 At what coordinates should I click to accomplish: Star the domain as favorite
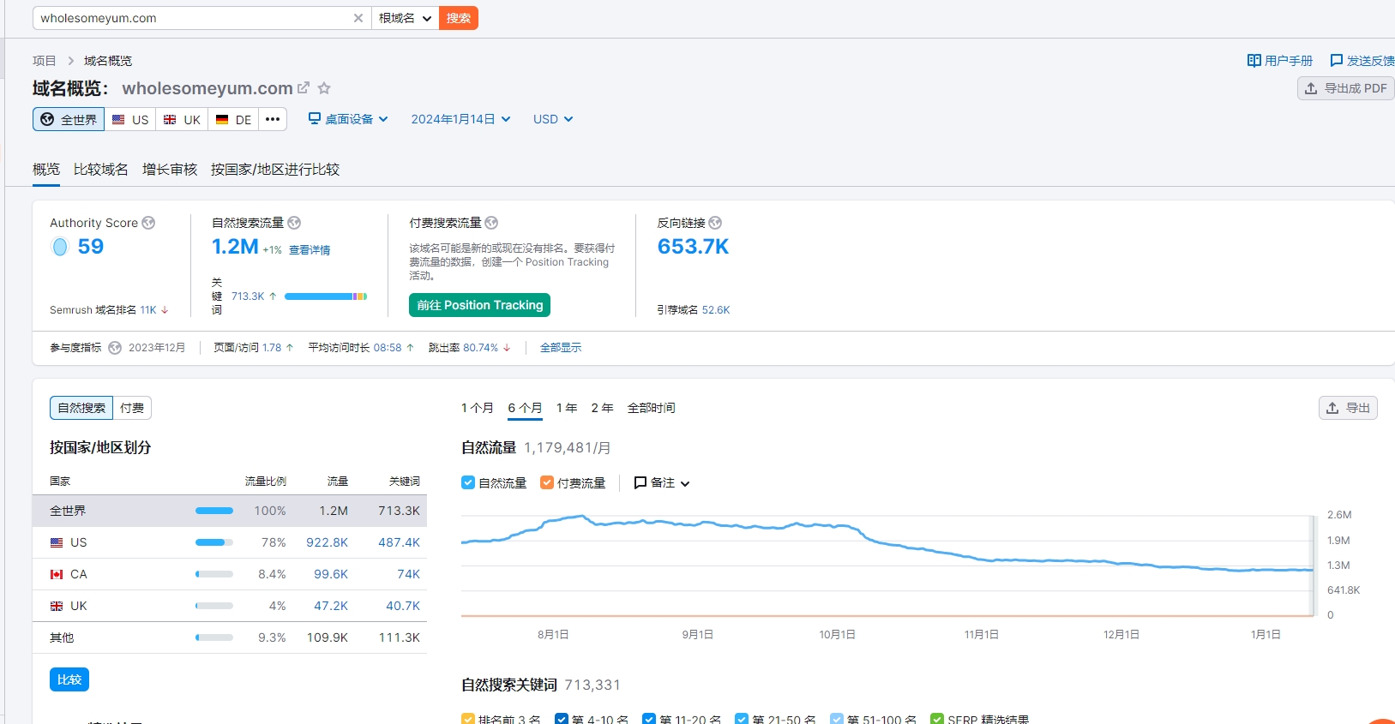pos(324,88)
